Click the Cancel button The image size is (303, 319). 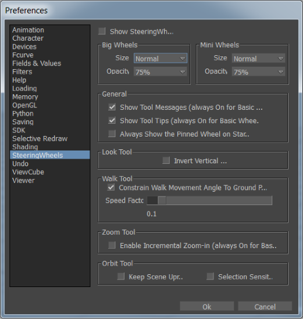pyautogui.click(x=265, y=306)
